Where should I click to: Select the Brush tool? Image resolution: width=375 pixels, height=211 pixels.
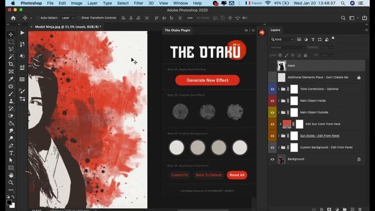coord(11,94)
